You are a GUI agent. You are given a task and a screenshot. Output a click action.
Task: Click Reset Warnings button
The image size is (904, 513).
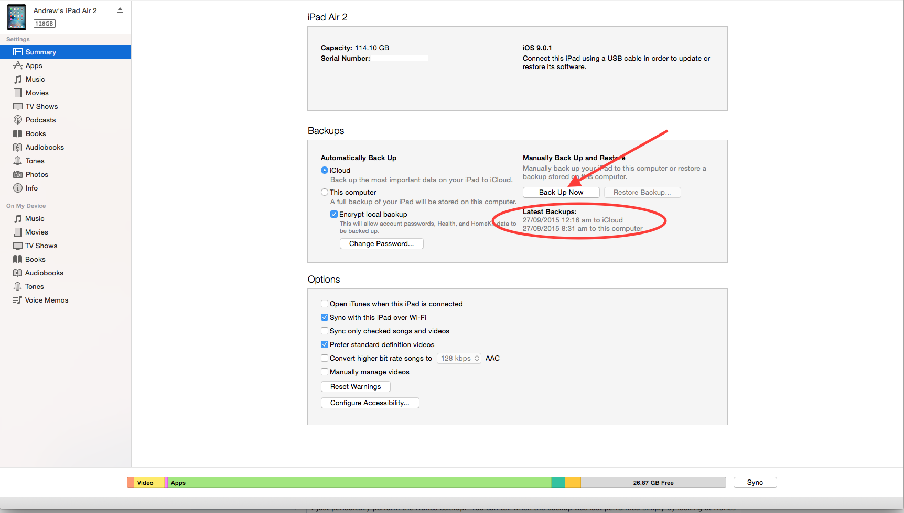[x=356, y=386]
